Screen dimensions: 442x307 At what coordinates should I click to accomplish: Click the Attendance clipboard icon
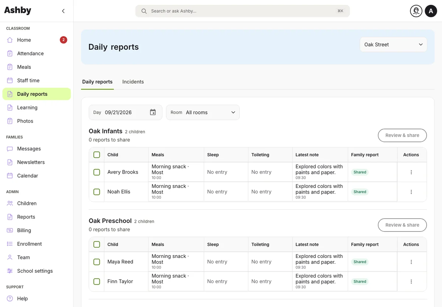(x=10, y=53)
